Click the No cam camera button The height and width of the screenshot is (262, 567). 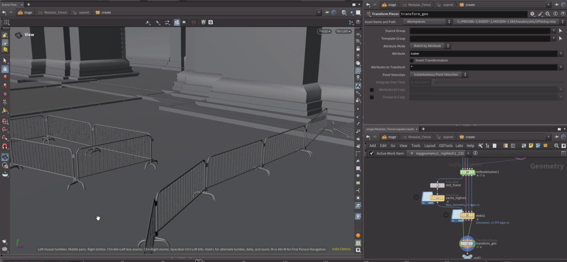[343, 32]
